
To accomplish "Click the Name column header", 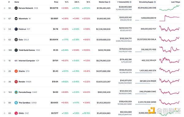I will [x=17, y=2].
